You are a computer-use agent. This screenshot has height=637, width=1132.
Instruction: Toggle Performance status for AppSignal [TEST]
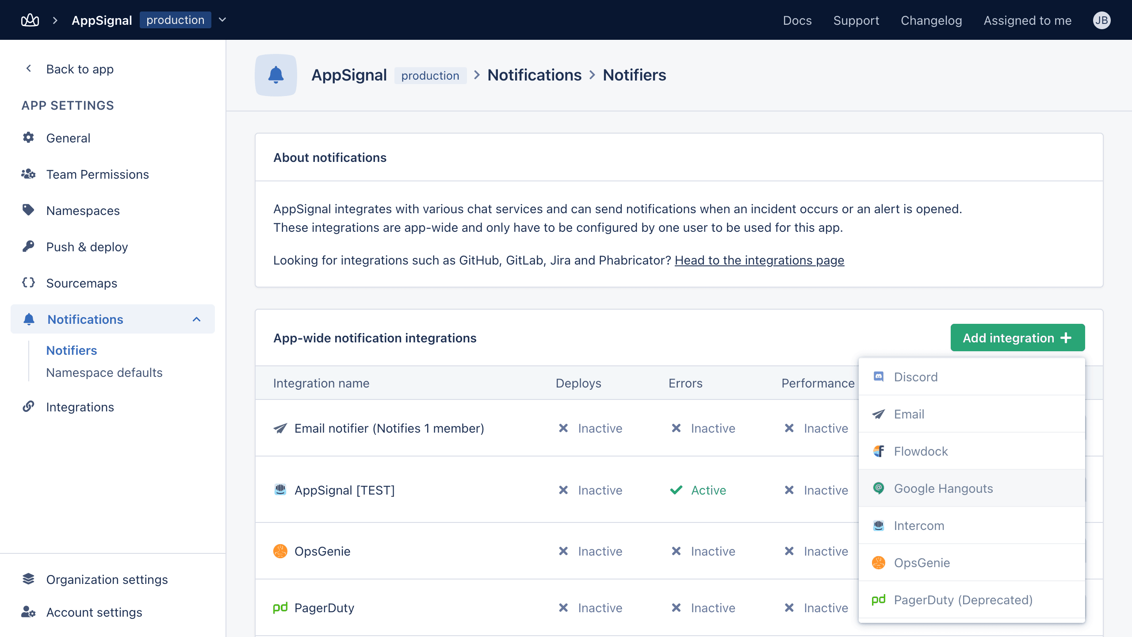tap(816, 490)
